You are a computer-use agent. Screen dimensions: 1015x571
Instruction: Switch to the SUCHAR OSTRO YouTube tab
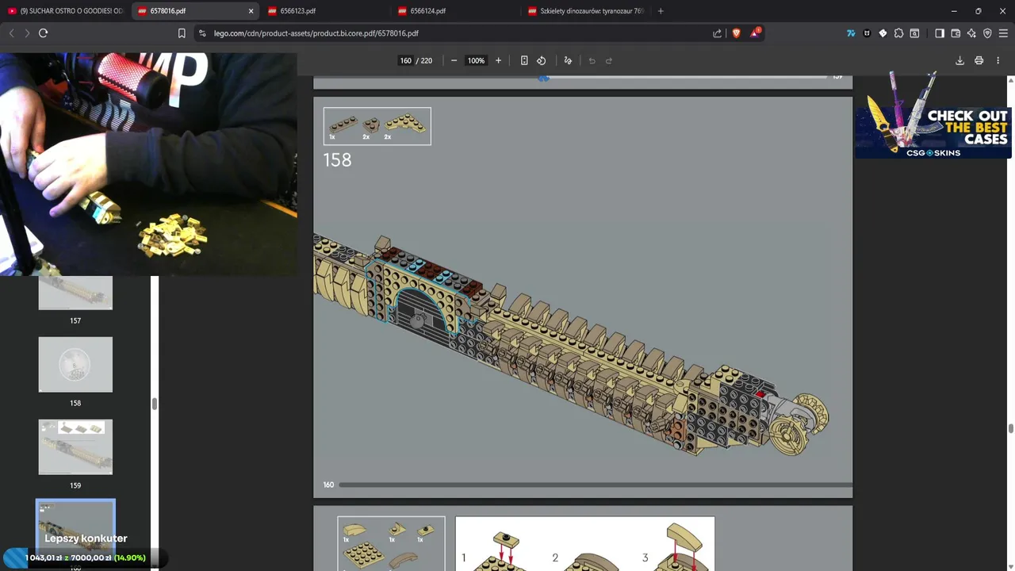(x=65, y=11)
